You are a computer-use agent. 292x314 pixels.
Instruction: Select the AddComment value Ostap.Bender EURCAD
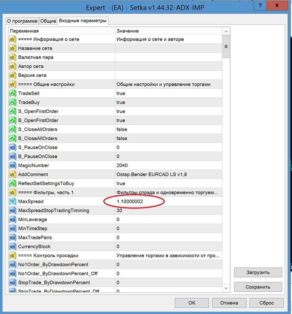click(x=152, y=175)
